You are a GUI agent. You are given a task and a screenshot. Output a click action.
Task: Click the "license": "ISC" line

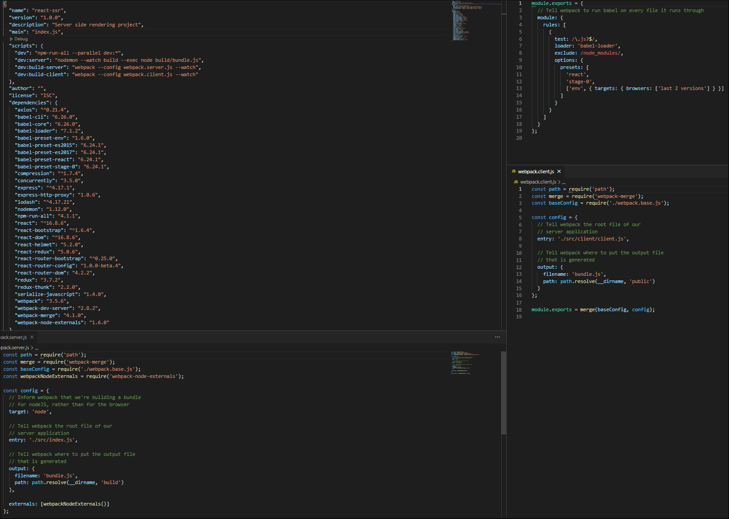tap(33, 95)
